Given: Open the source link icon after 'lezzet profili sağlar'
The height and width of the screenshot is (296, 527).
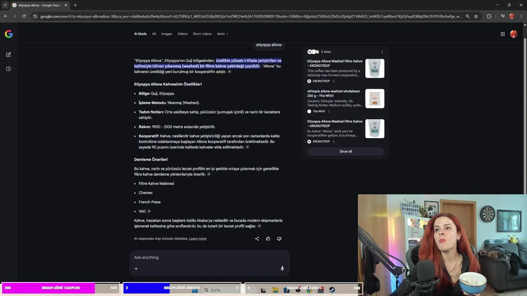Looking at the screenshot, I should 259,226.
